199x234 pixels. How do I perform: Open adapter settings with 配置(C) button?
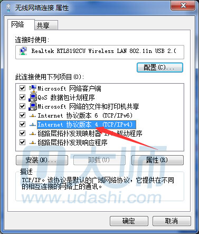click(x=160, y=67)
